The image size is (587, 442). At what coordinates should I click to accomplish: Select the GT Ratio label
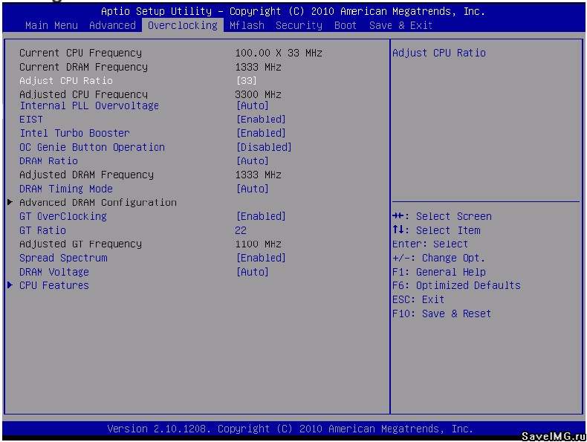click(x=42, y=230)
